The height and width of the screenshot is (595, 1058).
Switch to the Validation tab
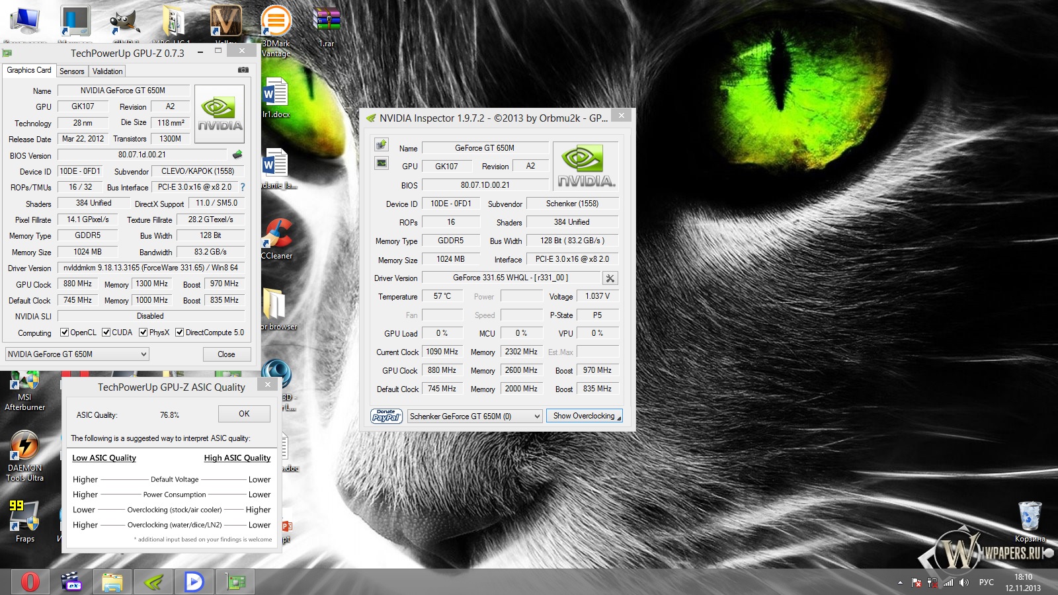click(x=107, y=71)
